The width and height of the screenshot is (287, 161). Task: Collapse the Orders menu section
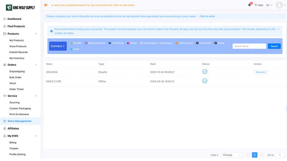click(x=36, y=65)
